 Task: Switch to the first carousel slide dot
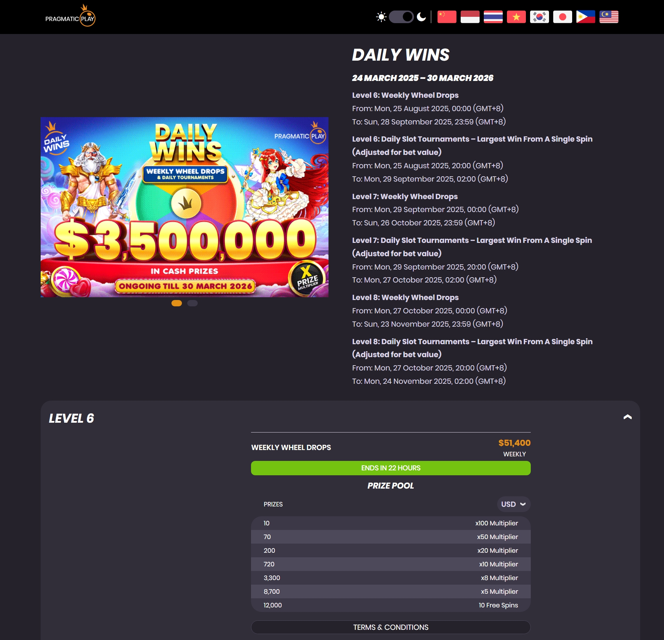pos(177,303)
